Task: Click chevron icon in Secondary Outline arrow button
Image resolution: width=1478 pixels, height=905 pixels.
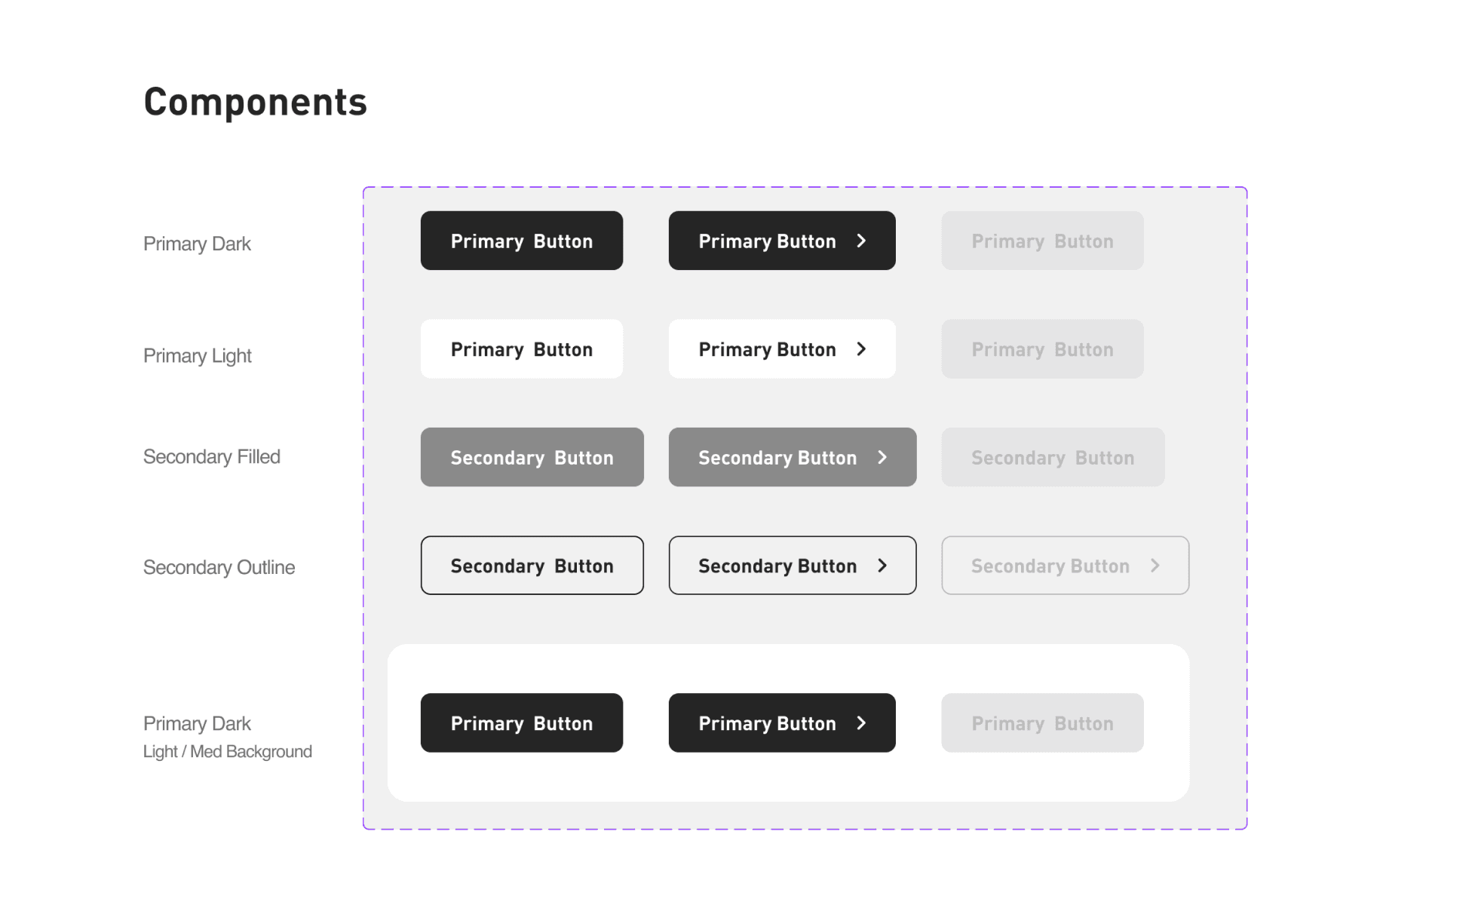Action: (882, 566)
